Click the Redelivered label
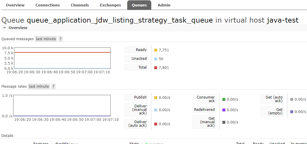The width and height of the screenshot is (307, 144). (x=204, y=110)
